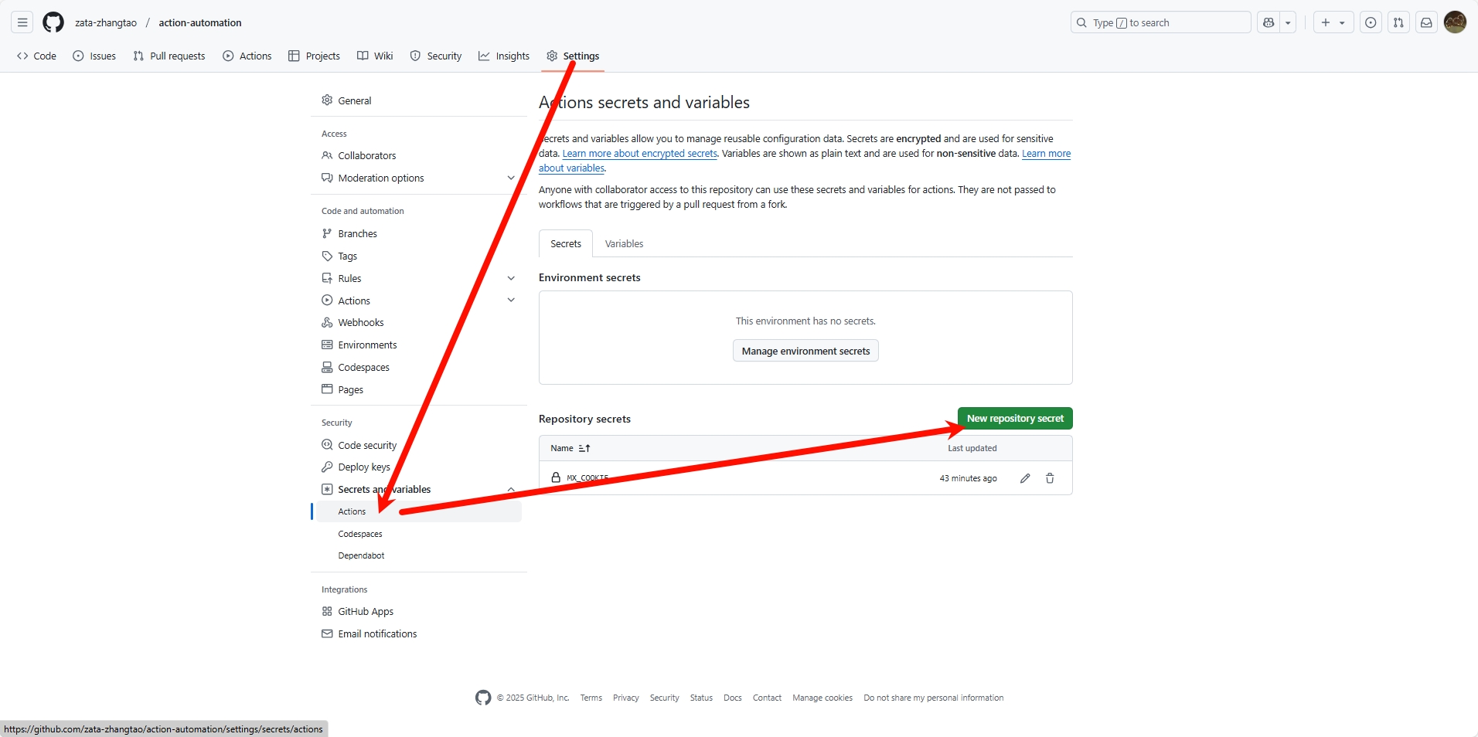Switch to the Code tab
Screen dimensions: 1478x737
point(36,56)
